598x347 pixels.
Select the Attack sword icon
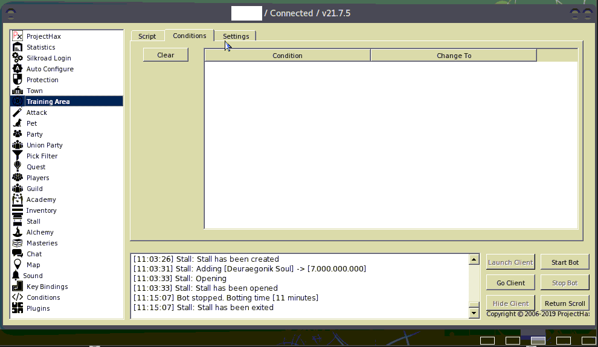click(x=17, y=112)
